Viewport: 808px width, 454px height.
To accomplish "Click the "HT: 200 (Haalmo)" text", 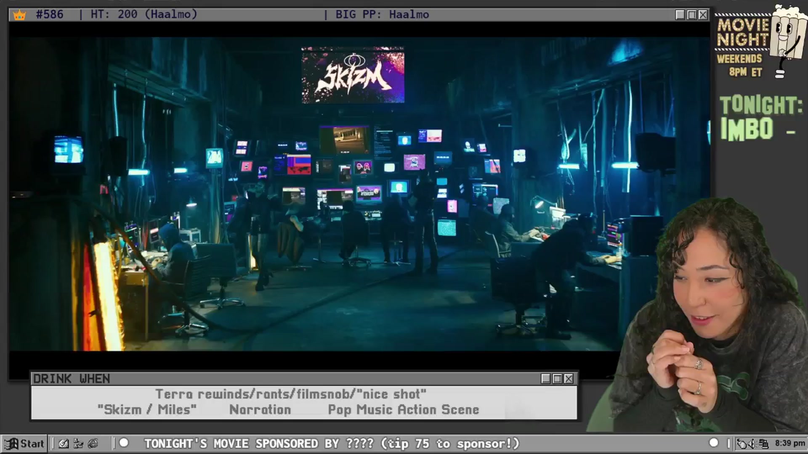I will (144, 15).
